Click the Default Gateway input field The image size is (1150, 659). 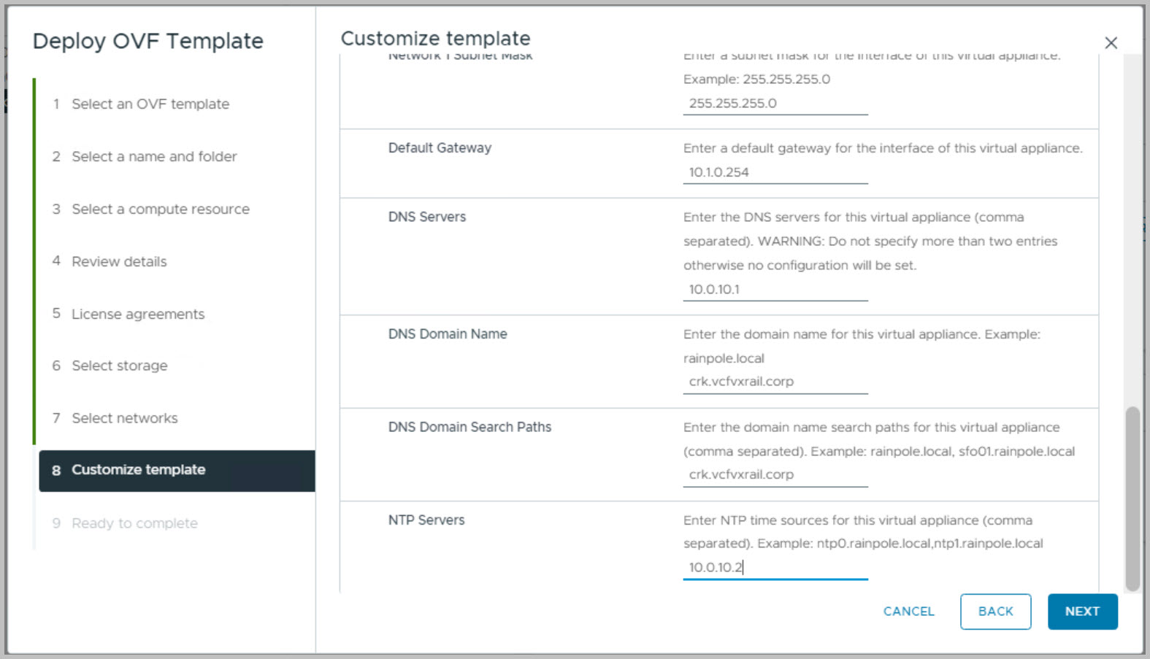(775, 173)
